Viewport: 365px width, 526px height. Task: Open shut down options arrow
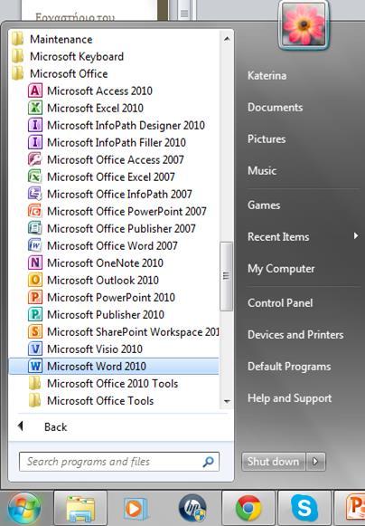coord(315,462)
